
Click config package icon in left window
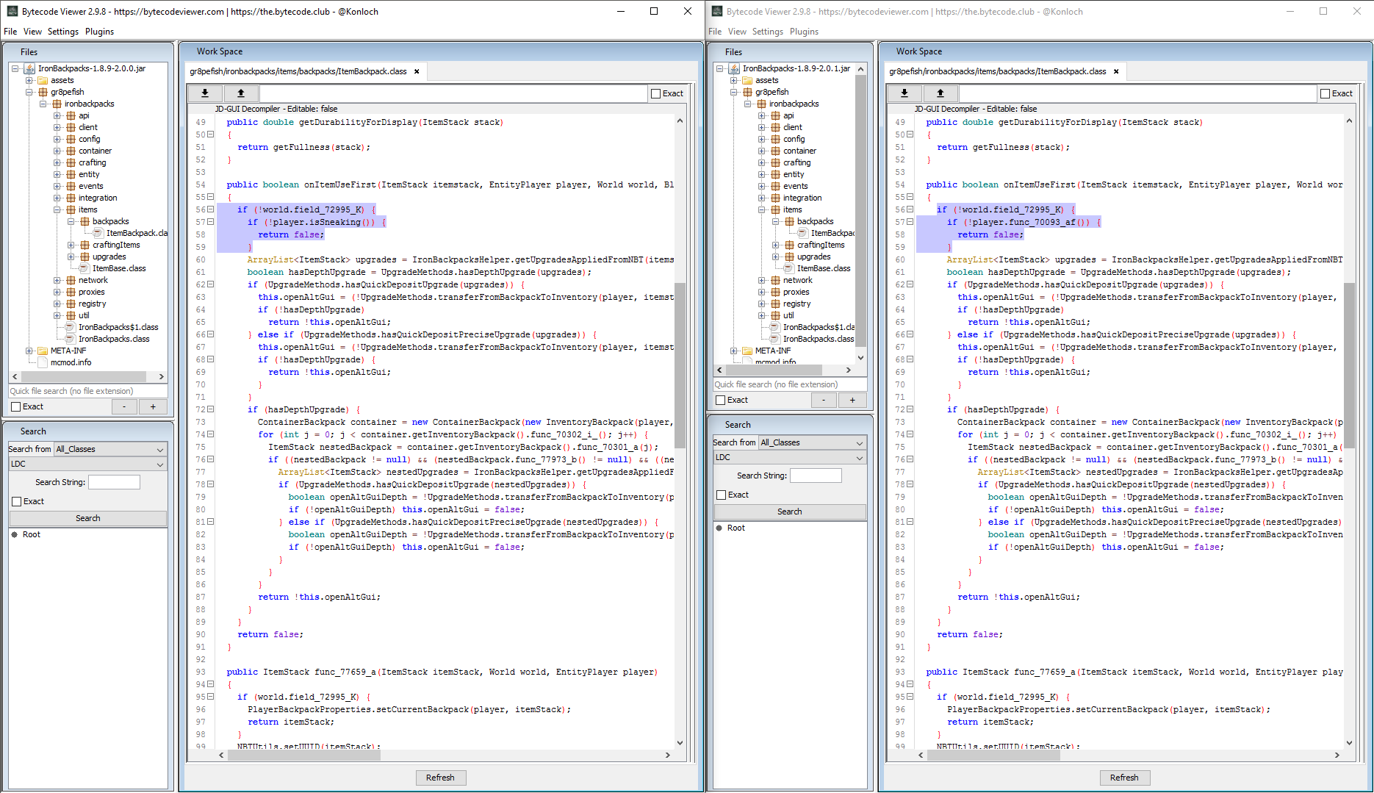click(x=71, y=139)
